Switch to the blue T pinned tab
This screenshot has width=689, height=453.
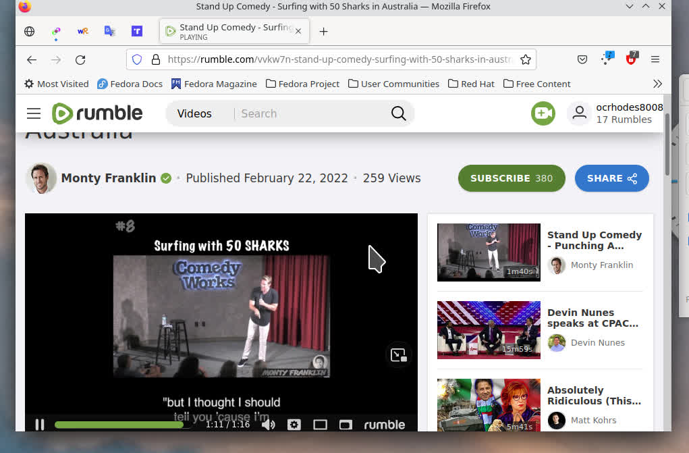(137, 31)
